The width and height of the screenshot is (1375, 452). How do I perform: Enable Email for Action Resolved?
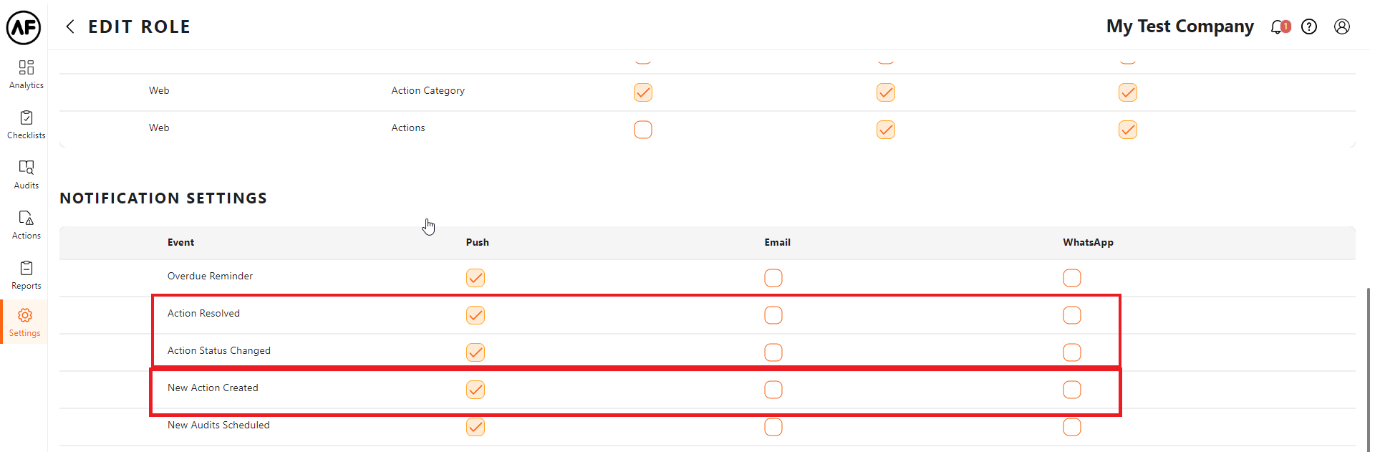coord(773,315)
